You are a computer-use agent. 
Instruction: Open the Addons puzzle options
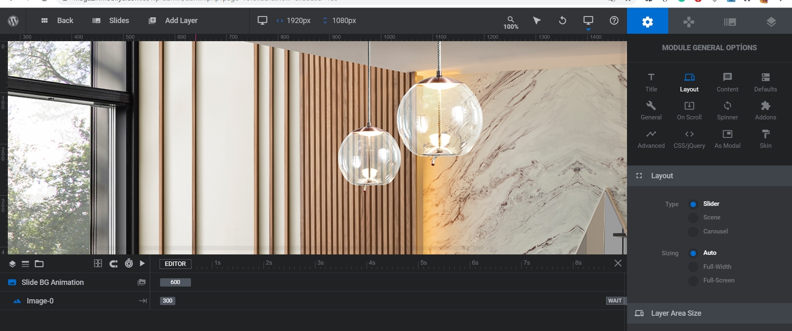coord(766,111)
